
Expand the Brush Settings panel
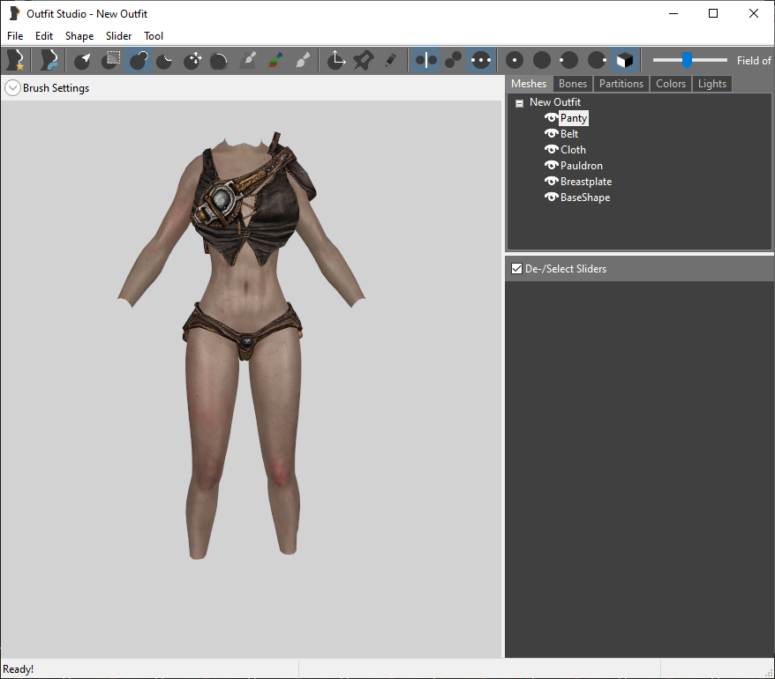[x=12, y=88]
